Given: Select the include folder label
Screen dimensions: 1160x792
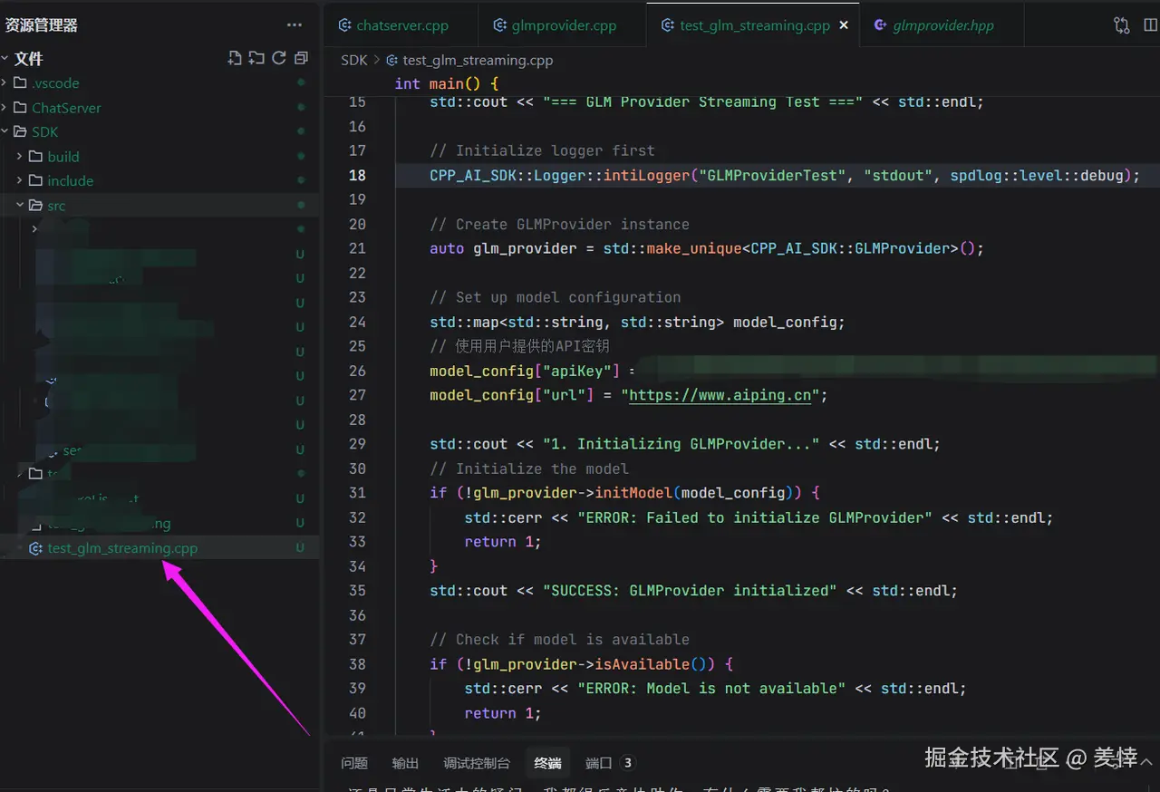Looking at the screenshot, I should click(x=71, y=180).
